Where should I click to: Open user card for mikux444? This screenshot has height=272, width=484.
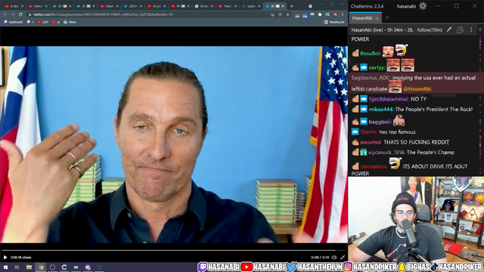[381, 109]
